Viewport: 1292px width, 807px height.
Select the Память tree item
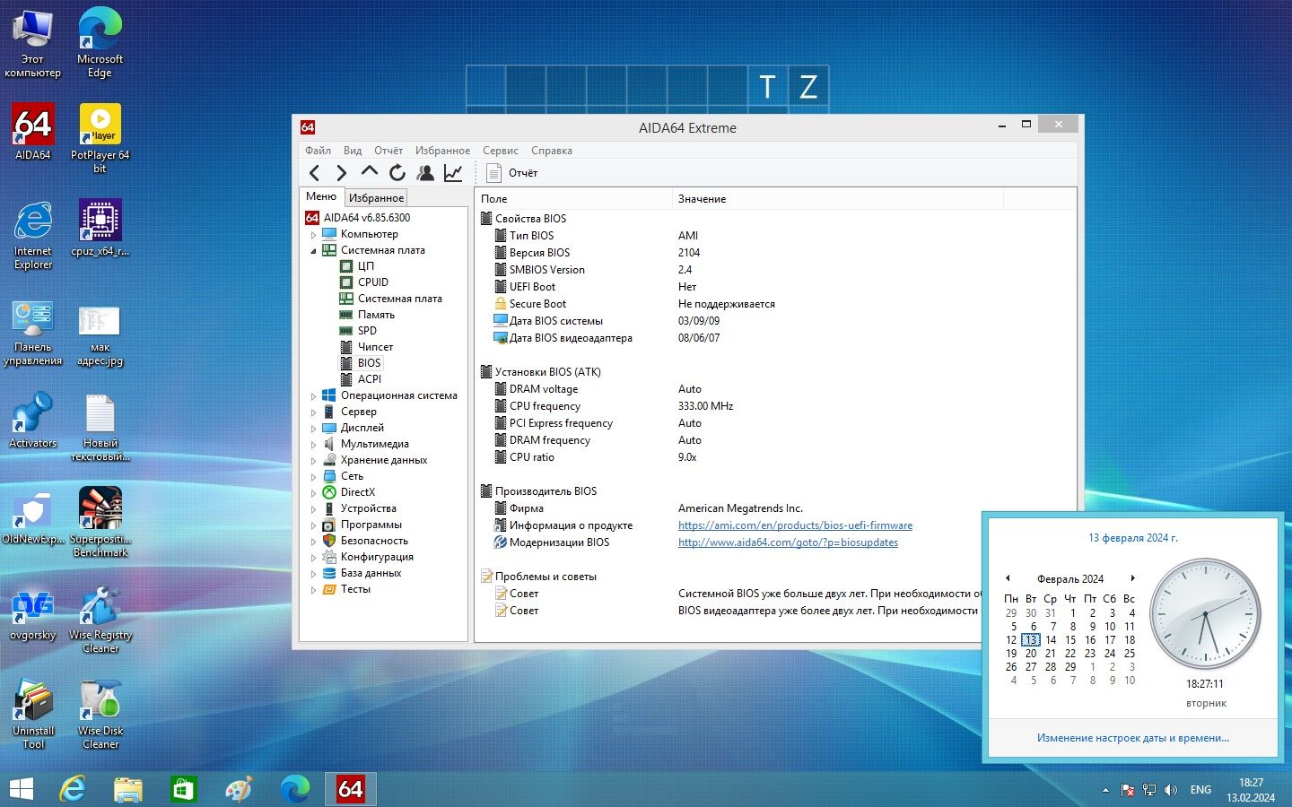(x=376, y=315)
